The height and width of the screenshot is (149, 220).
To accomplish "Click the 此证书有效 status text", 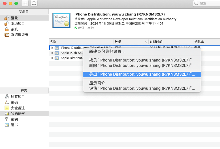I will (86, 28).
